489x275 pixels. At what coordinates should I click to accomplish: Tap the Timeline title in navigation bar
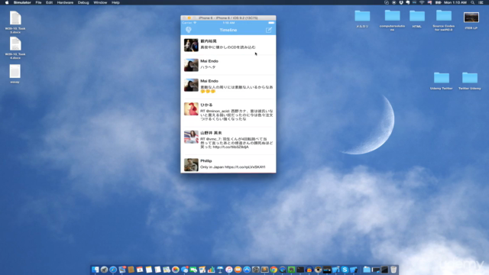228,30
